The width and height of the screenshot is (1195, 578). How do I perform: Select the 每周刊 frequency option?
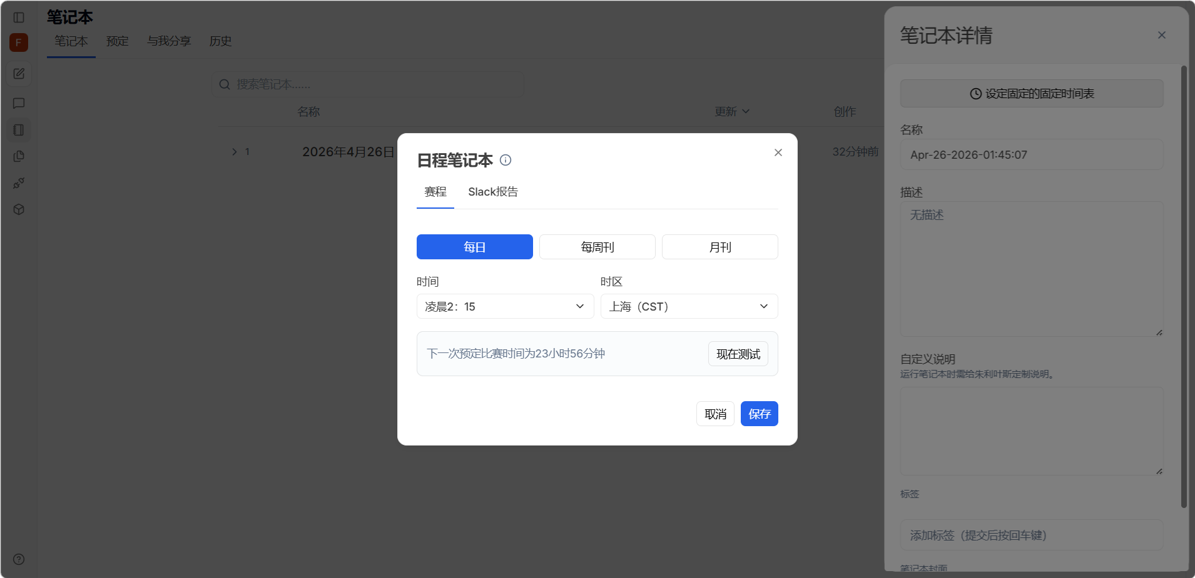pyautogui.click(x=597, y=247)
